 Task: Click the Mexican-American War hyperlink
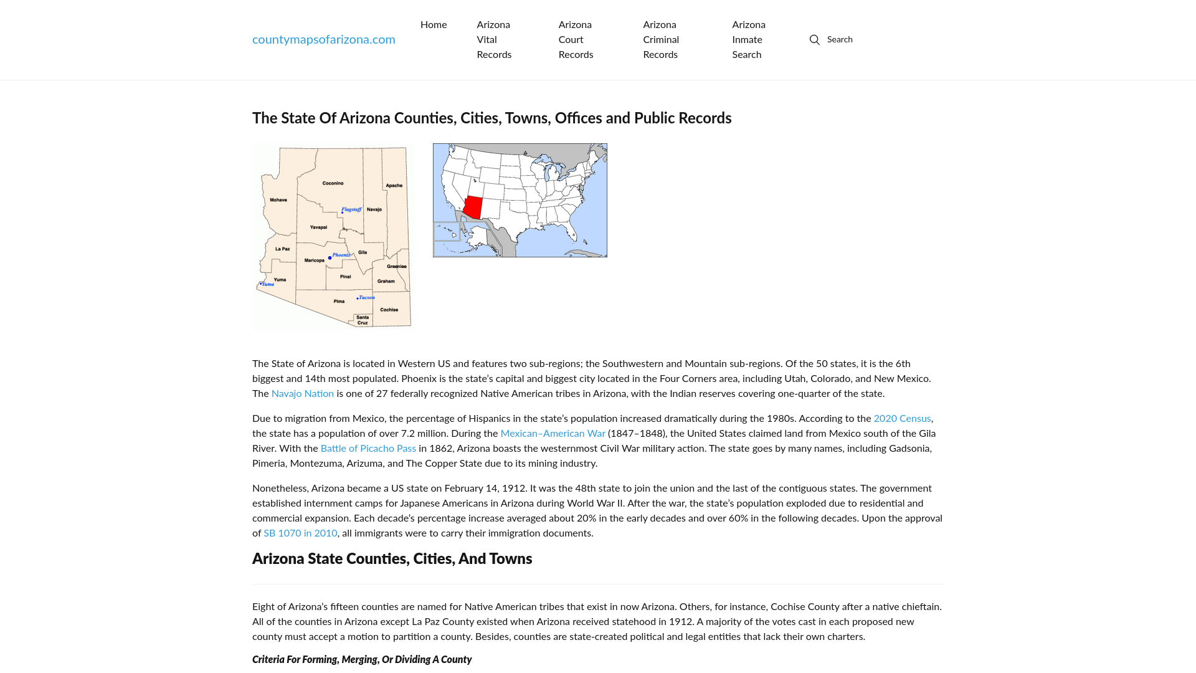(552, 433)
